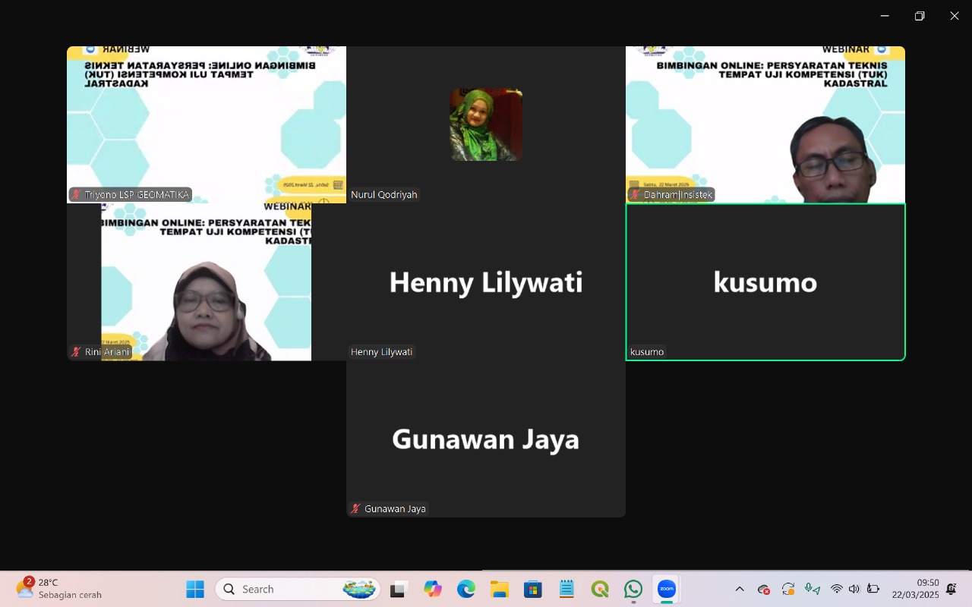
Task: Select Dahram Insistek's video tile
Action: (x=765, y=124)
